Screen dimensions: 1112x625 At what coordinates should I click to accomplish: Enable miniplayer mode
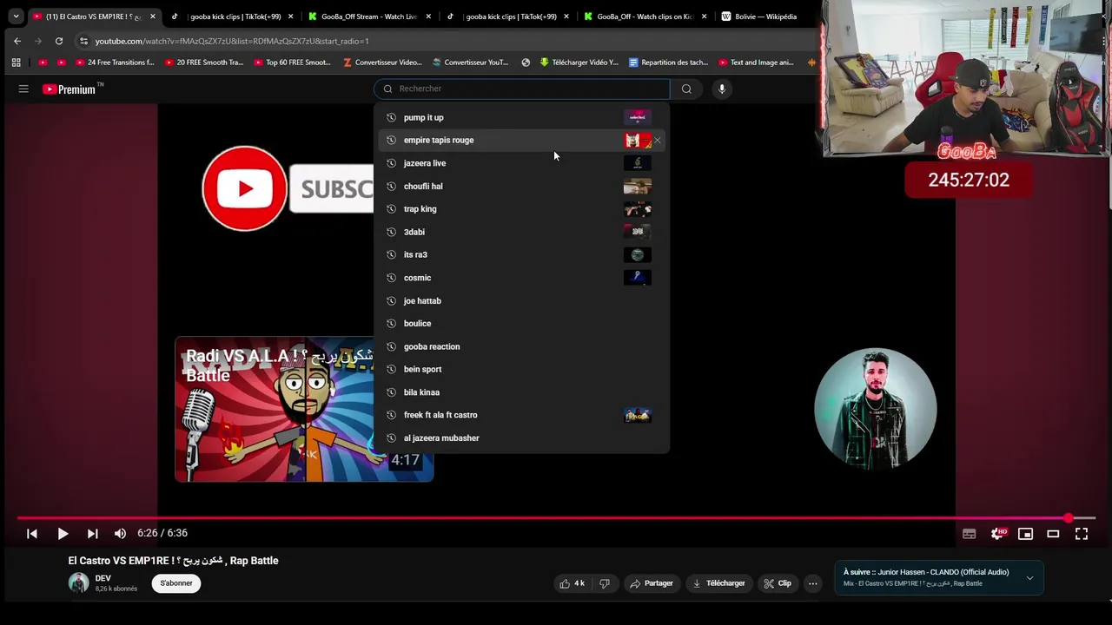[1025, 534]
